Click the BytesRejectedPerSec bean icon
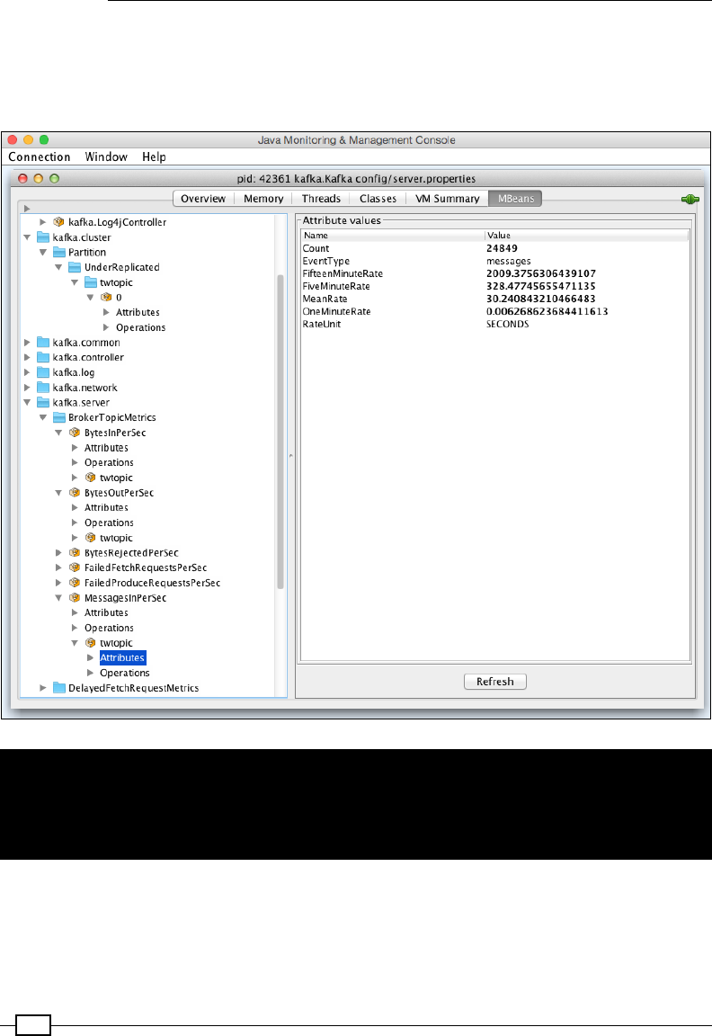712x1036 pixels. point(75,553)
